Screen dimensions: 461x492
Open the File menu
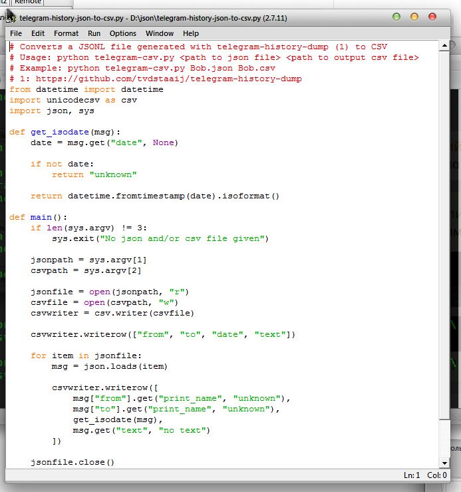click(16, 33)
